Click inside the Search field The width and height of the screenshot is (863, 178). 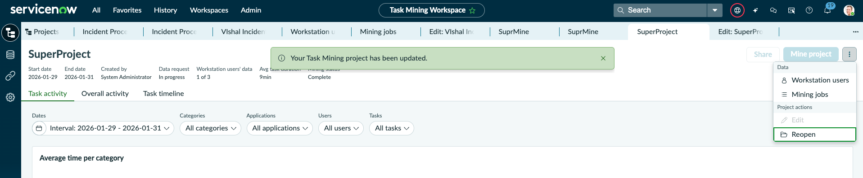tap(660, 10)
